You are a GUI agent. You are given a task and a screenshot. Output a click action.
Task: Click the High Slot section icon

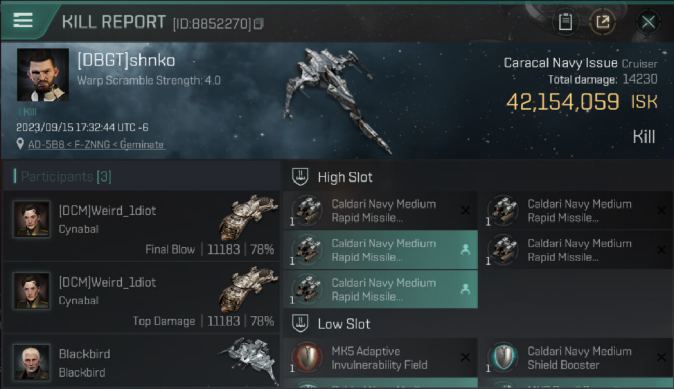tap(301, 177)
